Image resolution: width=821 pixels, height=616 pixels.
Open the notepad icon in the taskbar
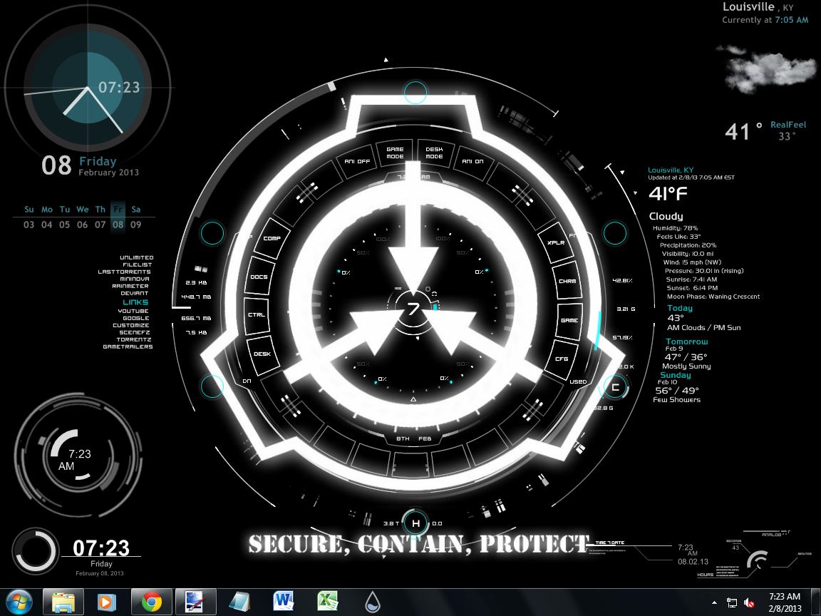click(x=239, y=602)
